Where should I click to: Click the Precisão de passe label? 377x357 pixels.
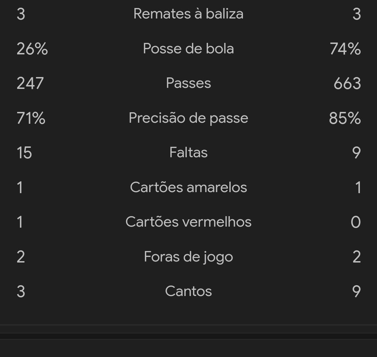tap(188, 118)
